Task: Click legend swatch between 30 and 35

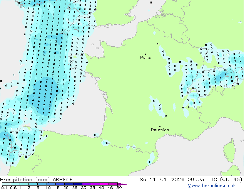Action: [87, 184]
